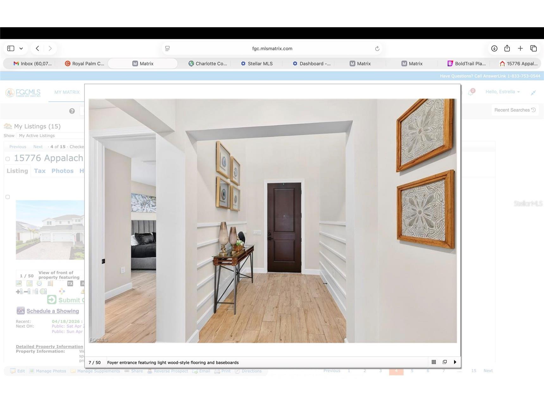This screenshot has height=407, width=544.
Task: Switch to the Royal Palm C... tab
Action: 84,63
